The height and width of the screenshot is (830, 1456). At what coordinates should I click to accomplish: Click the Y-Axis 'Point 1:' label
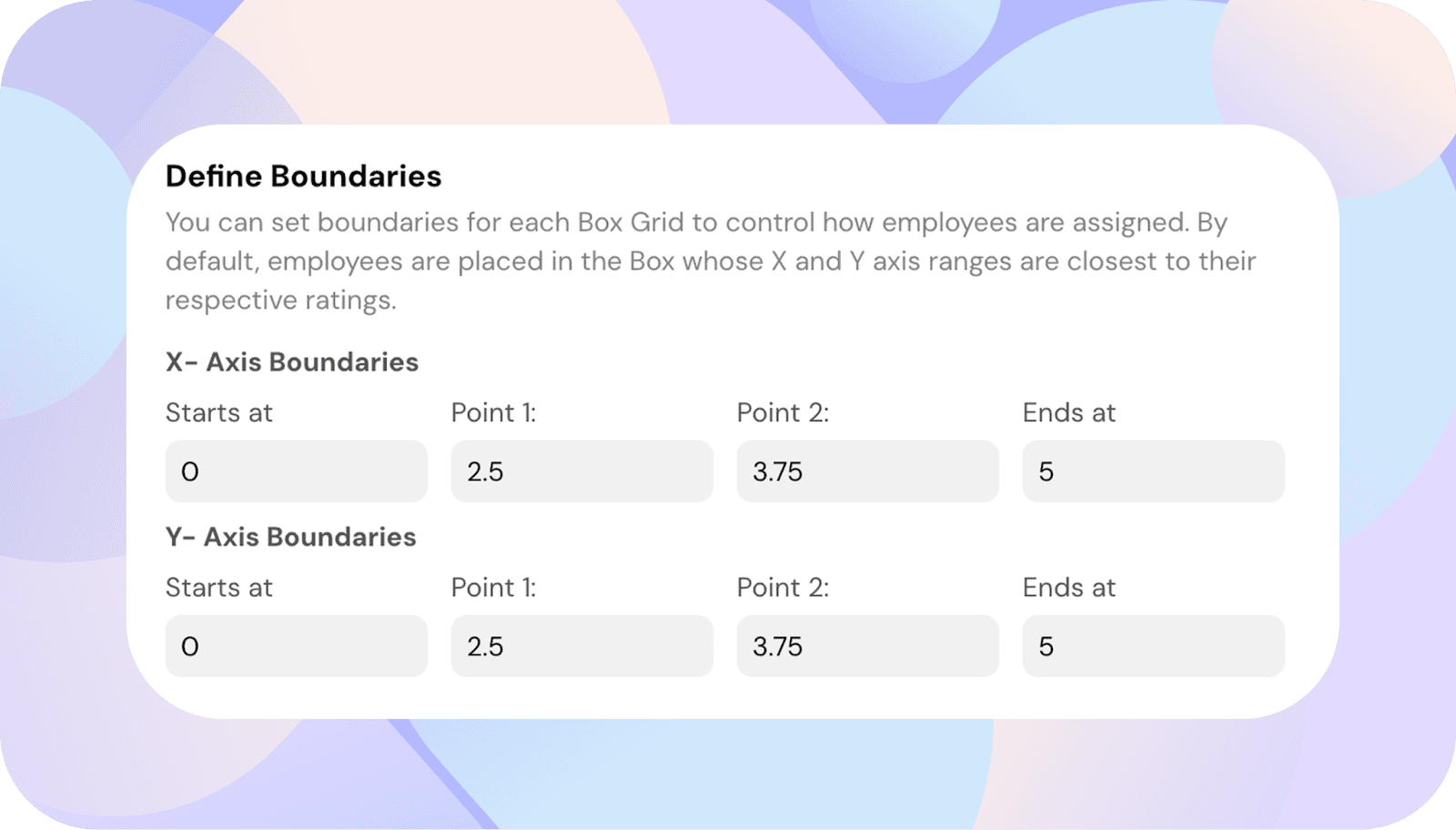click(x=493, y=588)
